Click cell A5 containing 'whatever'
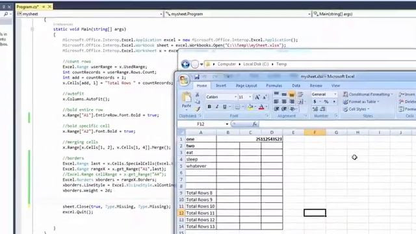The width and height of the screenshot is (416, 234). coord(201,166)
